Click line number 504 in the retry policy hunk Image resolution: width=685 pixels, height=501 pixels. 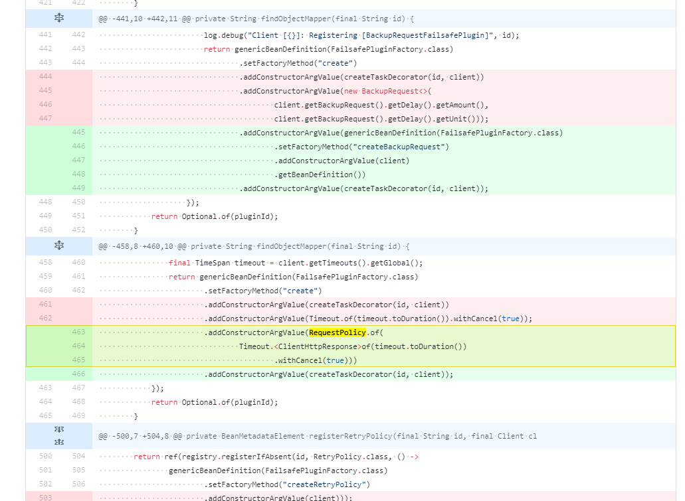[79, 456]
